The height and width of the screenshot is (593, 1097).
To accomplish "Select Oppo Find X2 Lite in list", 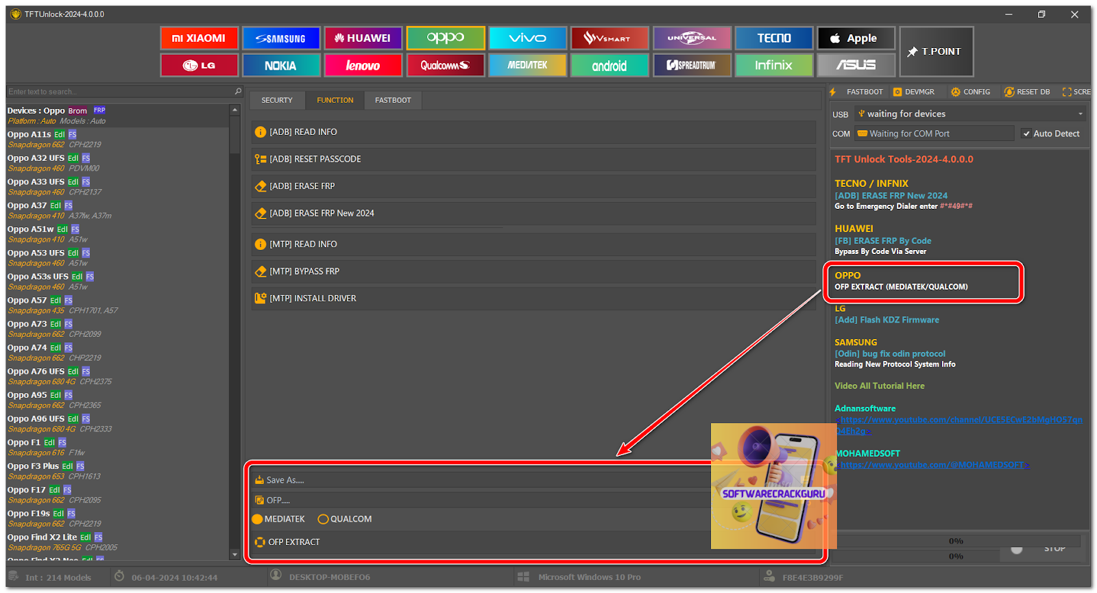I will click(x=118, y=542).
